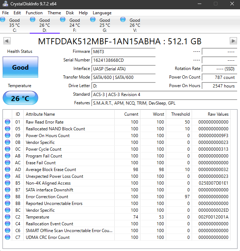Screen dimensions: 240x251
Task: Click the CrystalDiskInfo app icon in title bar
Action: coord(5,4)
